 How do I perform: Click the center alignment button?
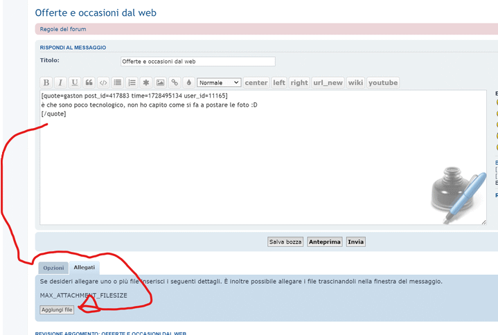256,82
